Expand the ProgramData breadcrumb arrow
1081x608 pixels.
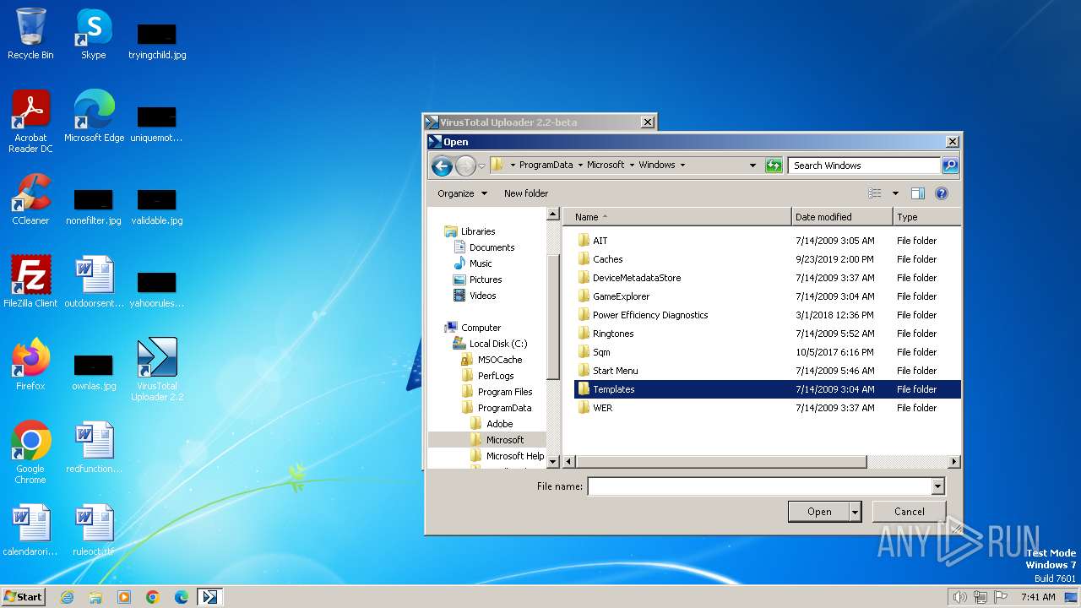(581, 166)
